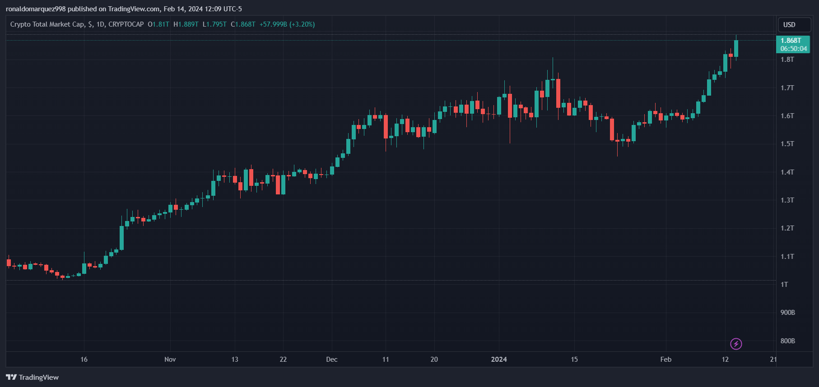This screenshot has width=819, height=387.
Task: Click the Feb label on time axis
Action: [666, 359]
